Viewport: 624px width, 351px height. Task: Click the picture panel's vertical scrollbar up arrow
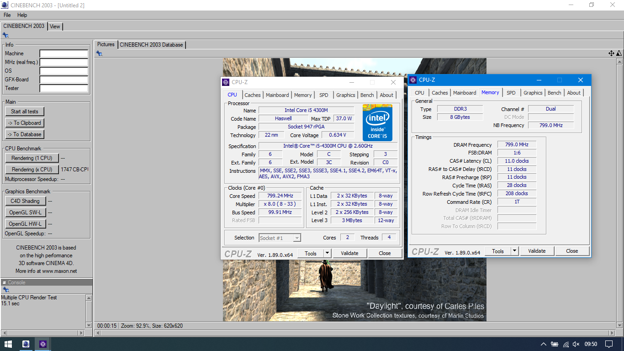click(x=619, y=61)
